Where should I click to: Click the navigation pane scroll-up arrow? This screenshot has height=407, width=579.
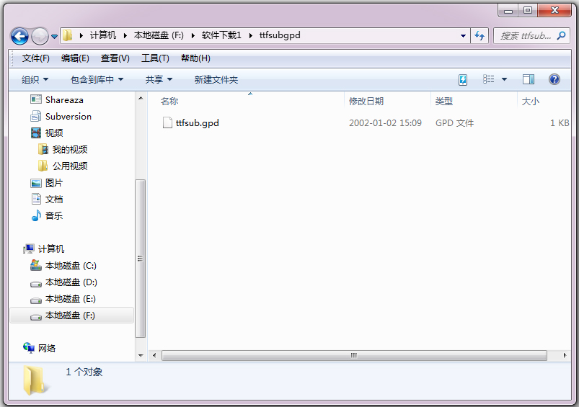tap(141, 98)
